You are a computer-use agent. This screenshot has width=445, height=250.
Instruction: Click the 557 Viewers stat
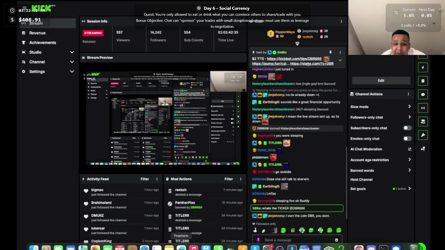pos(123,36)
